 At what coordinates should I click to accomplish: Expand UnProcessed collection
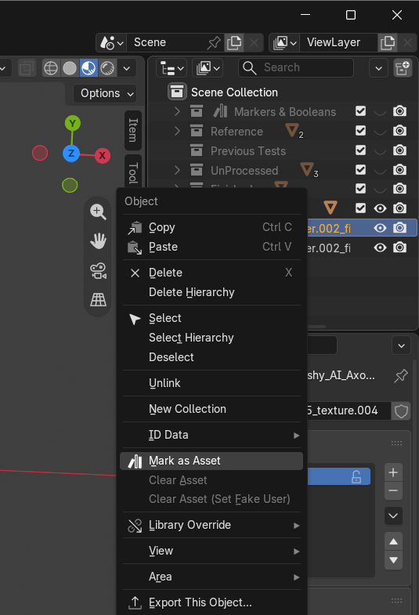click(177, 170)
